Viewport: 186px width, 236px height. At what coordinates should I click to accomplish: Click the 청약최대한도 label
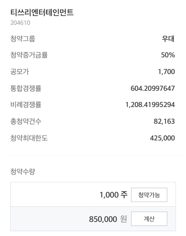(x=29, y=138)
